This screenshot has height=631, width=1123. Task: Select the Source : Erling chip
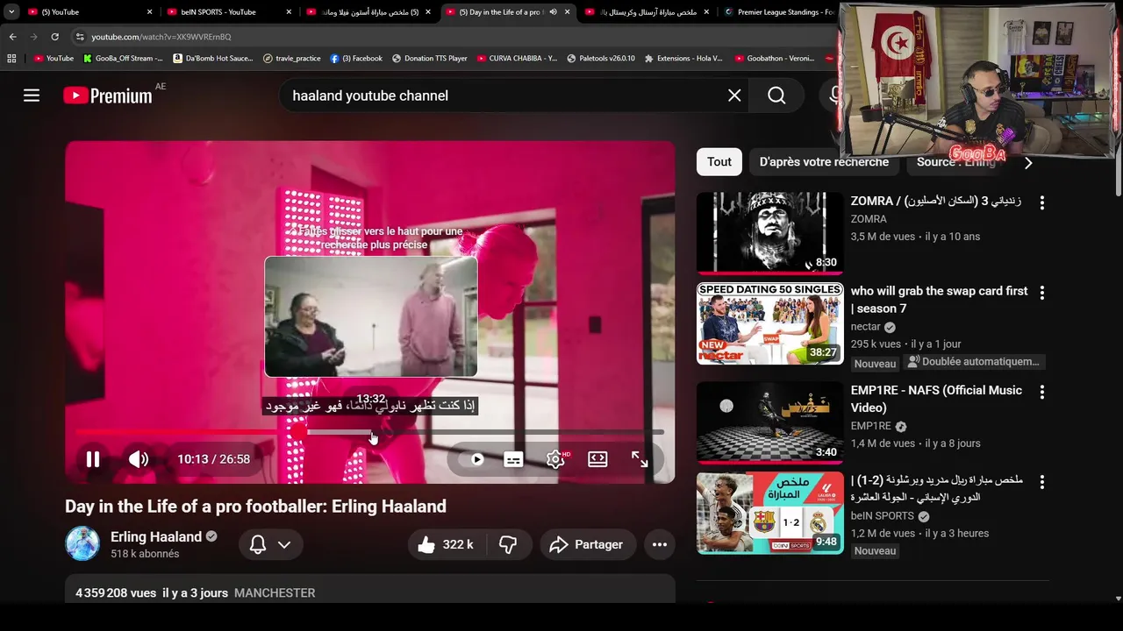[956, 163]
